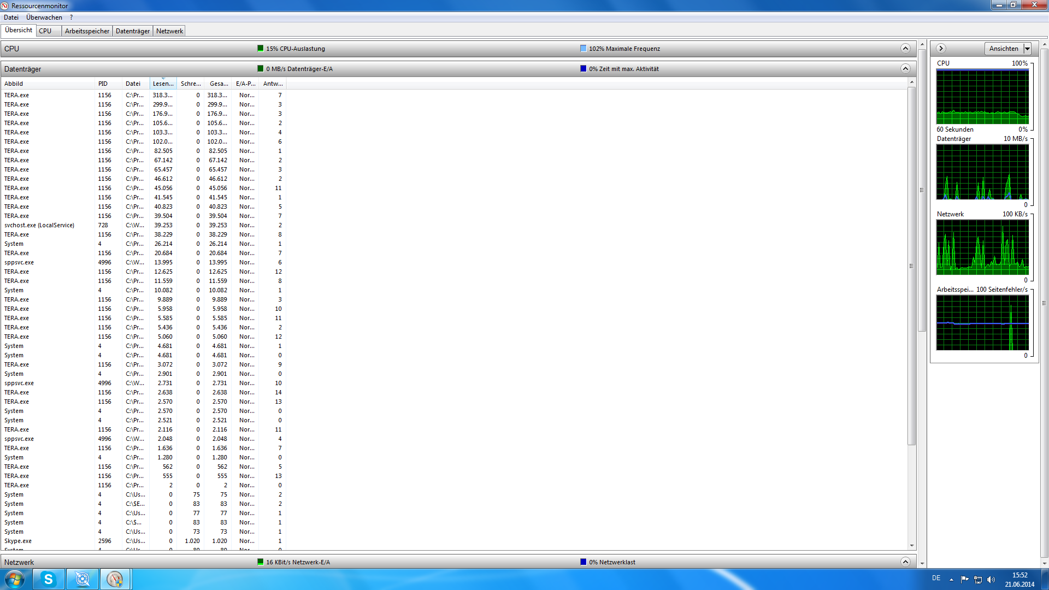Image resolution: width=1049 pixels, height=590 pixels.
Task: Click the Windows Start orb
Action: pyautogui.click(x=15, y=579)
